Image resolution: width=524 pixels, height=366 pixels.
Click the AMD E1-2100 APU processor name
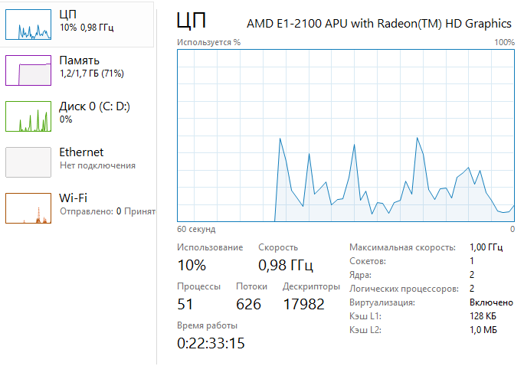pos(379,24)
